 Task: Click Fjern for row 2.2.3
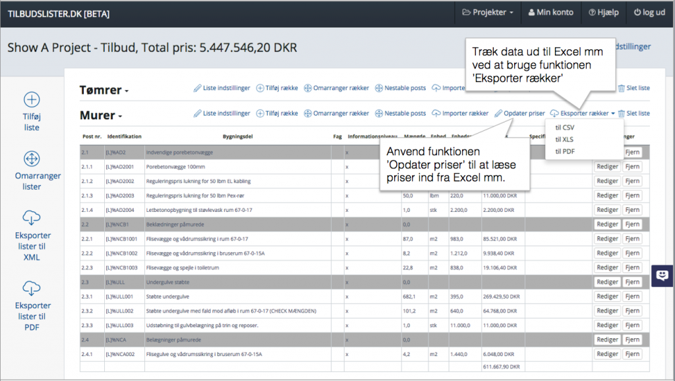tap(632, 268)
